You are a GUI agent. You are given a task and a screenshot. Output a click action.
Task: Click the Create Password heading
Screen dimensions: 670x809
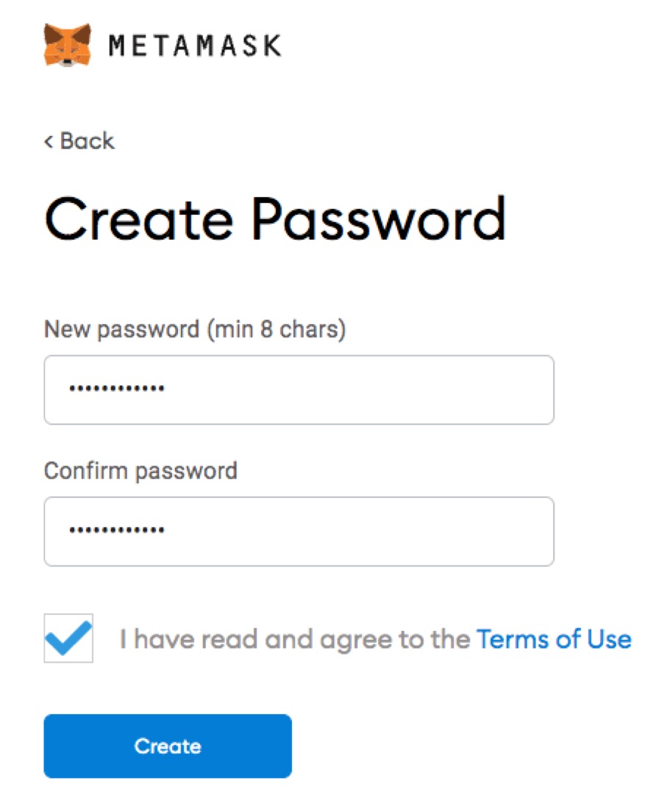point(275,218)
